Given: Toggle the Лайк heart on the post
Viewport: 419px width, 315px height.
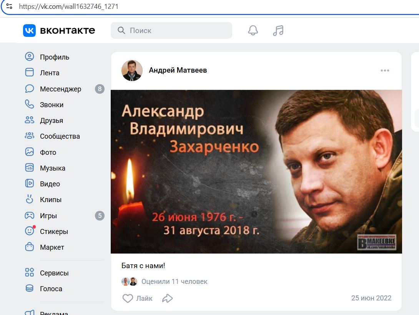Looking at the screenshot, I should pos(138,298).
